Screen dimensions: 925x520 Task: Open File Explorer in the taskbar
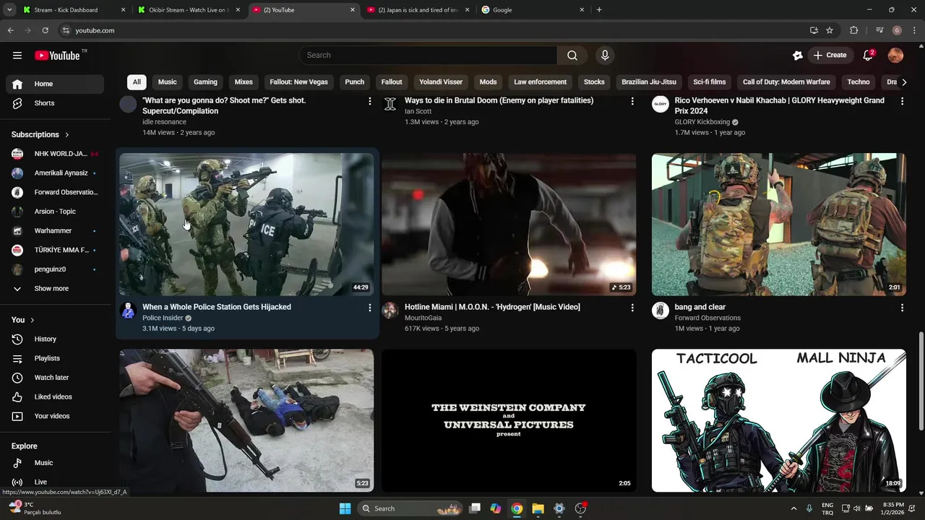click(x=538, y=508)
